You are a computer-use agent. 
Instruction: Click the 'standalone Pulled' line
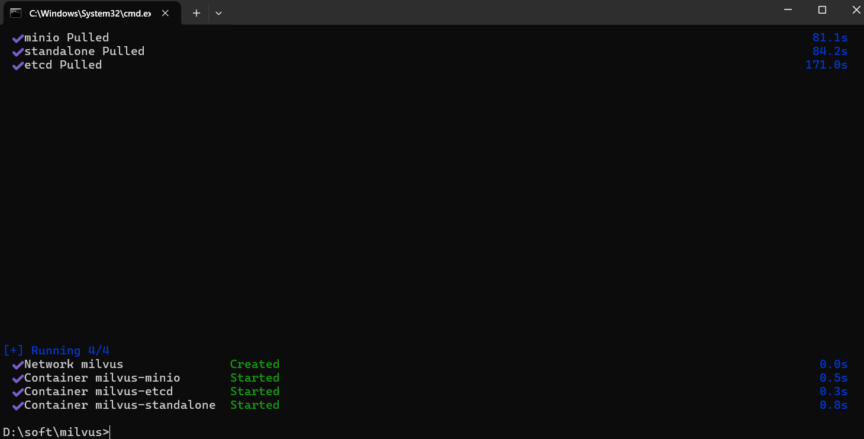pos(84,51)
